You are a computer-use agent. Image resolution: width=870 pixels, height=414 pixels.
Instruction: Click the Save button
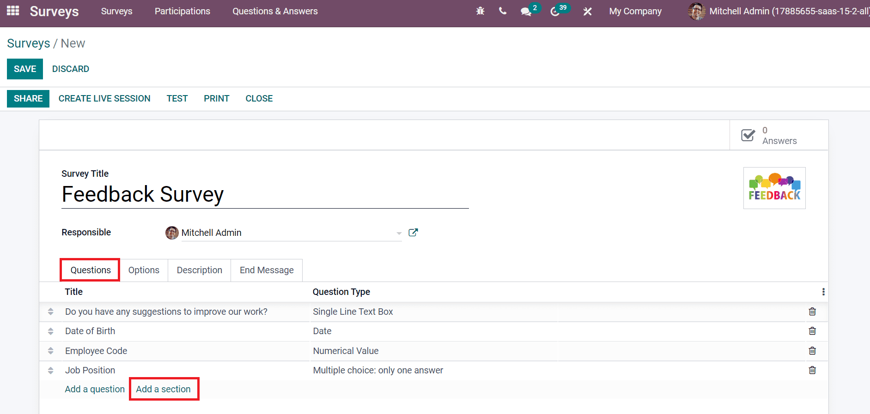(x=25, y=69)
